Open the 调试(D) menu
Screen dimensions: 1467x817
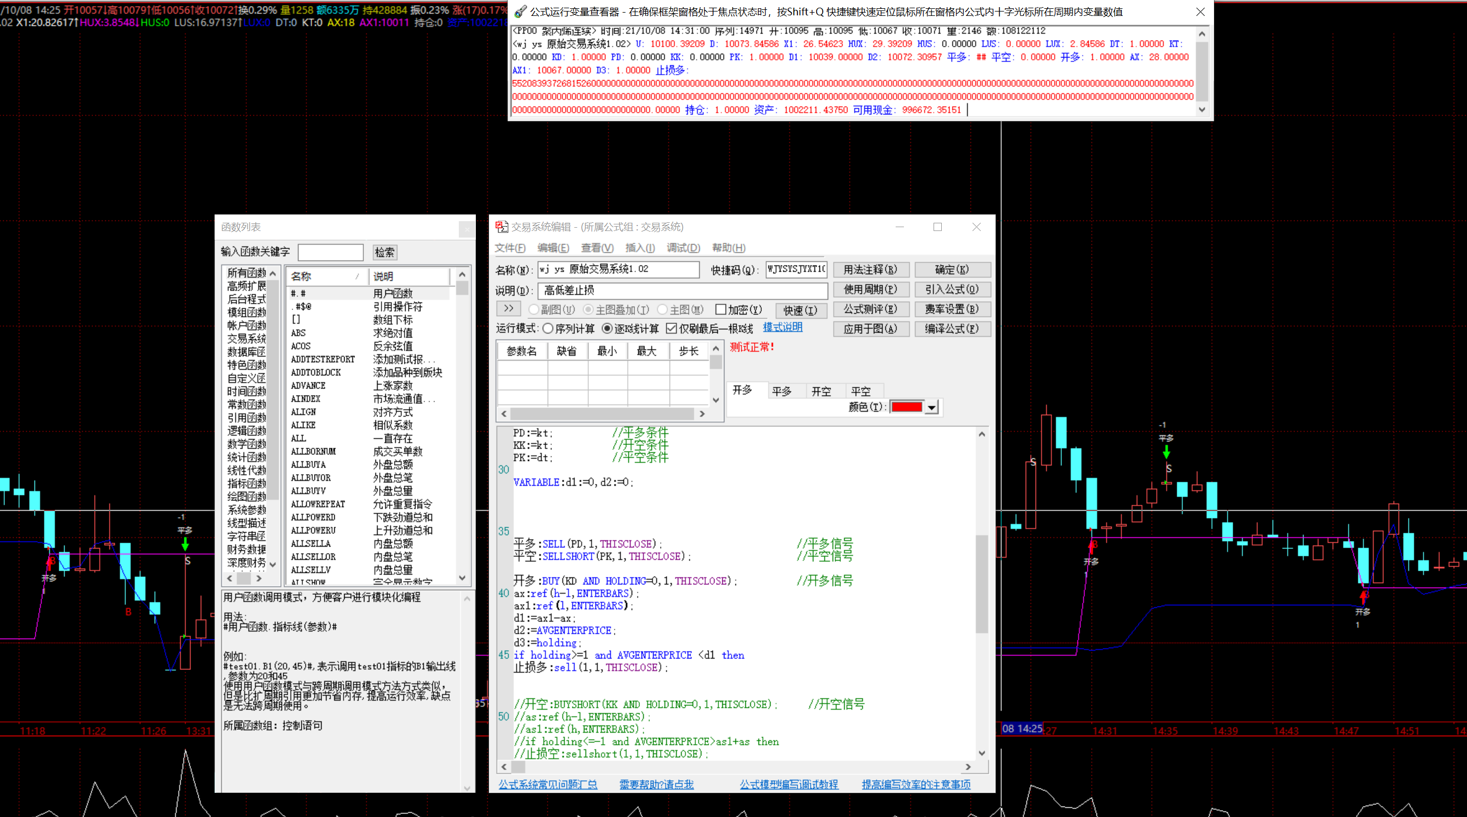click(683, 247)
